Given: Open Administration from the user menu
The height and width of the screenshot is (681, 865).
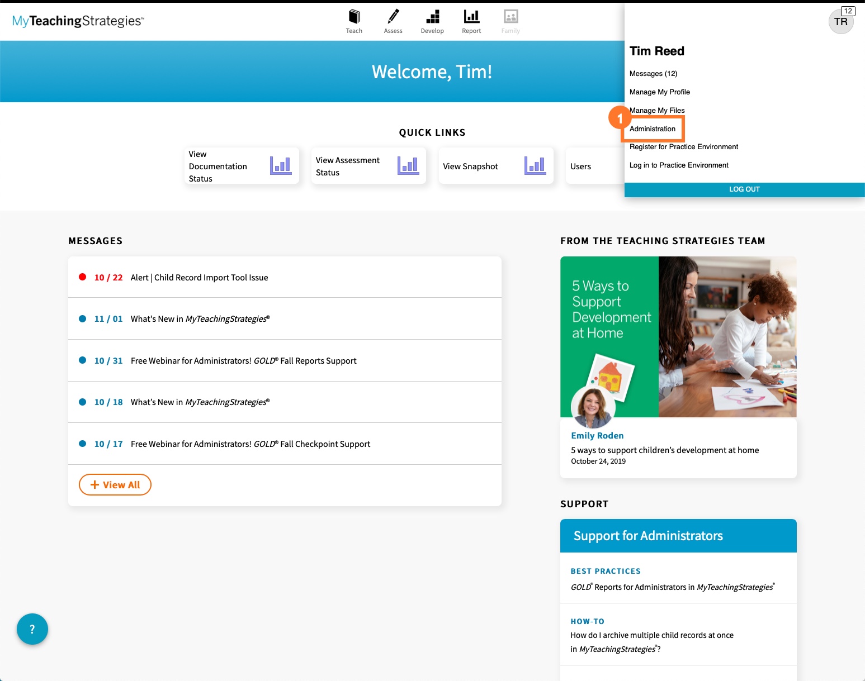Looking at the screenshot, I should tap(653, 129).
